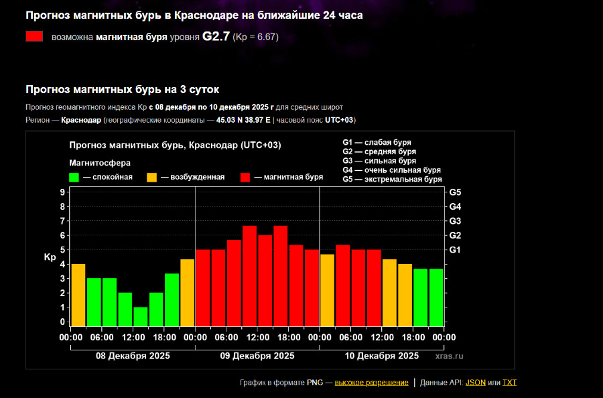Click the G5 label on right axis

tap(455, 192)
